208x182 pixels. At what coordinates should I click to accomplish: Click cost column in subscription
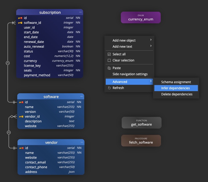click(50, 56)
